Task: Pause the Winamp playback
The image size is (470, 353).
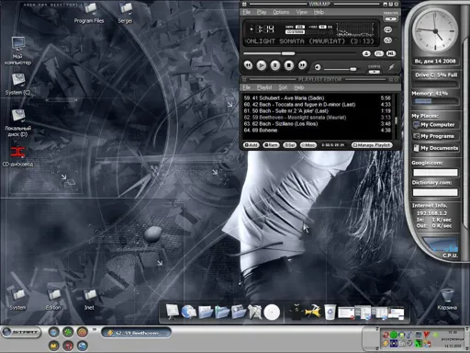Action: (275, 65)
